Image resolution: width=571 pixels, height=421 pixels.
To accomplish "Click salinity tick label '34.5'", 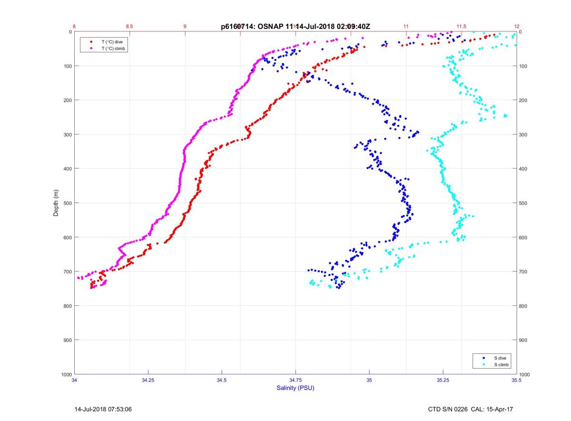I will tap(222, 380).
